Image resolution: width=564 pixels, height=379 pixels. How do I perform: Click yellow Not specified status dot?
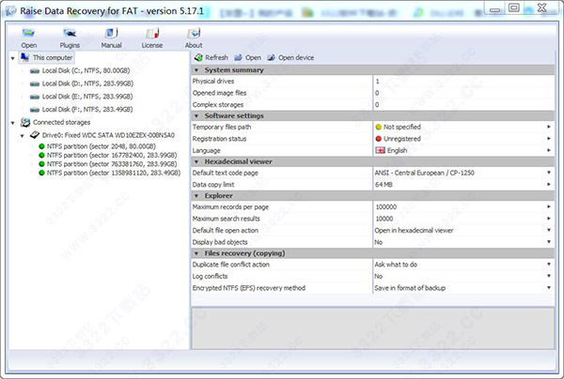point(379,127)
